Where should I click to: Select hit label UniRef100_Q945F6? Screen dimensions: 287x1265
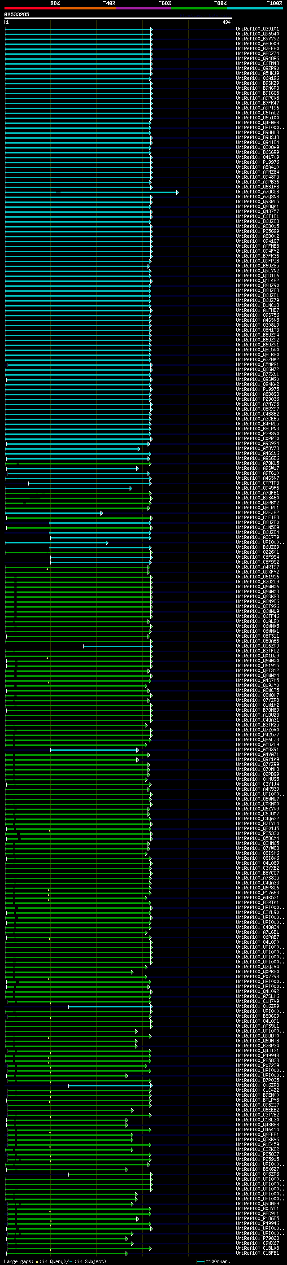(257, 488)
